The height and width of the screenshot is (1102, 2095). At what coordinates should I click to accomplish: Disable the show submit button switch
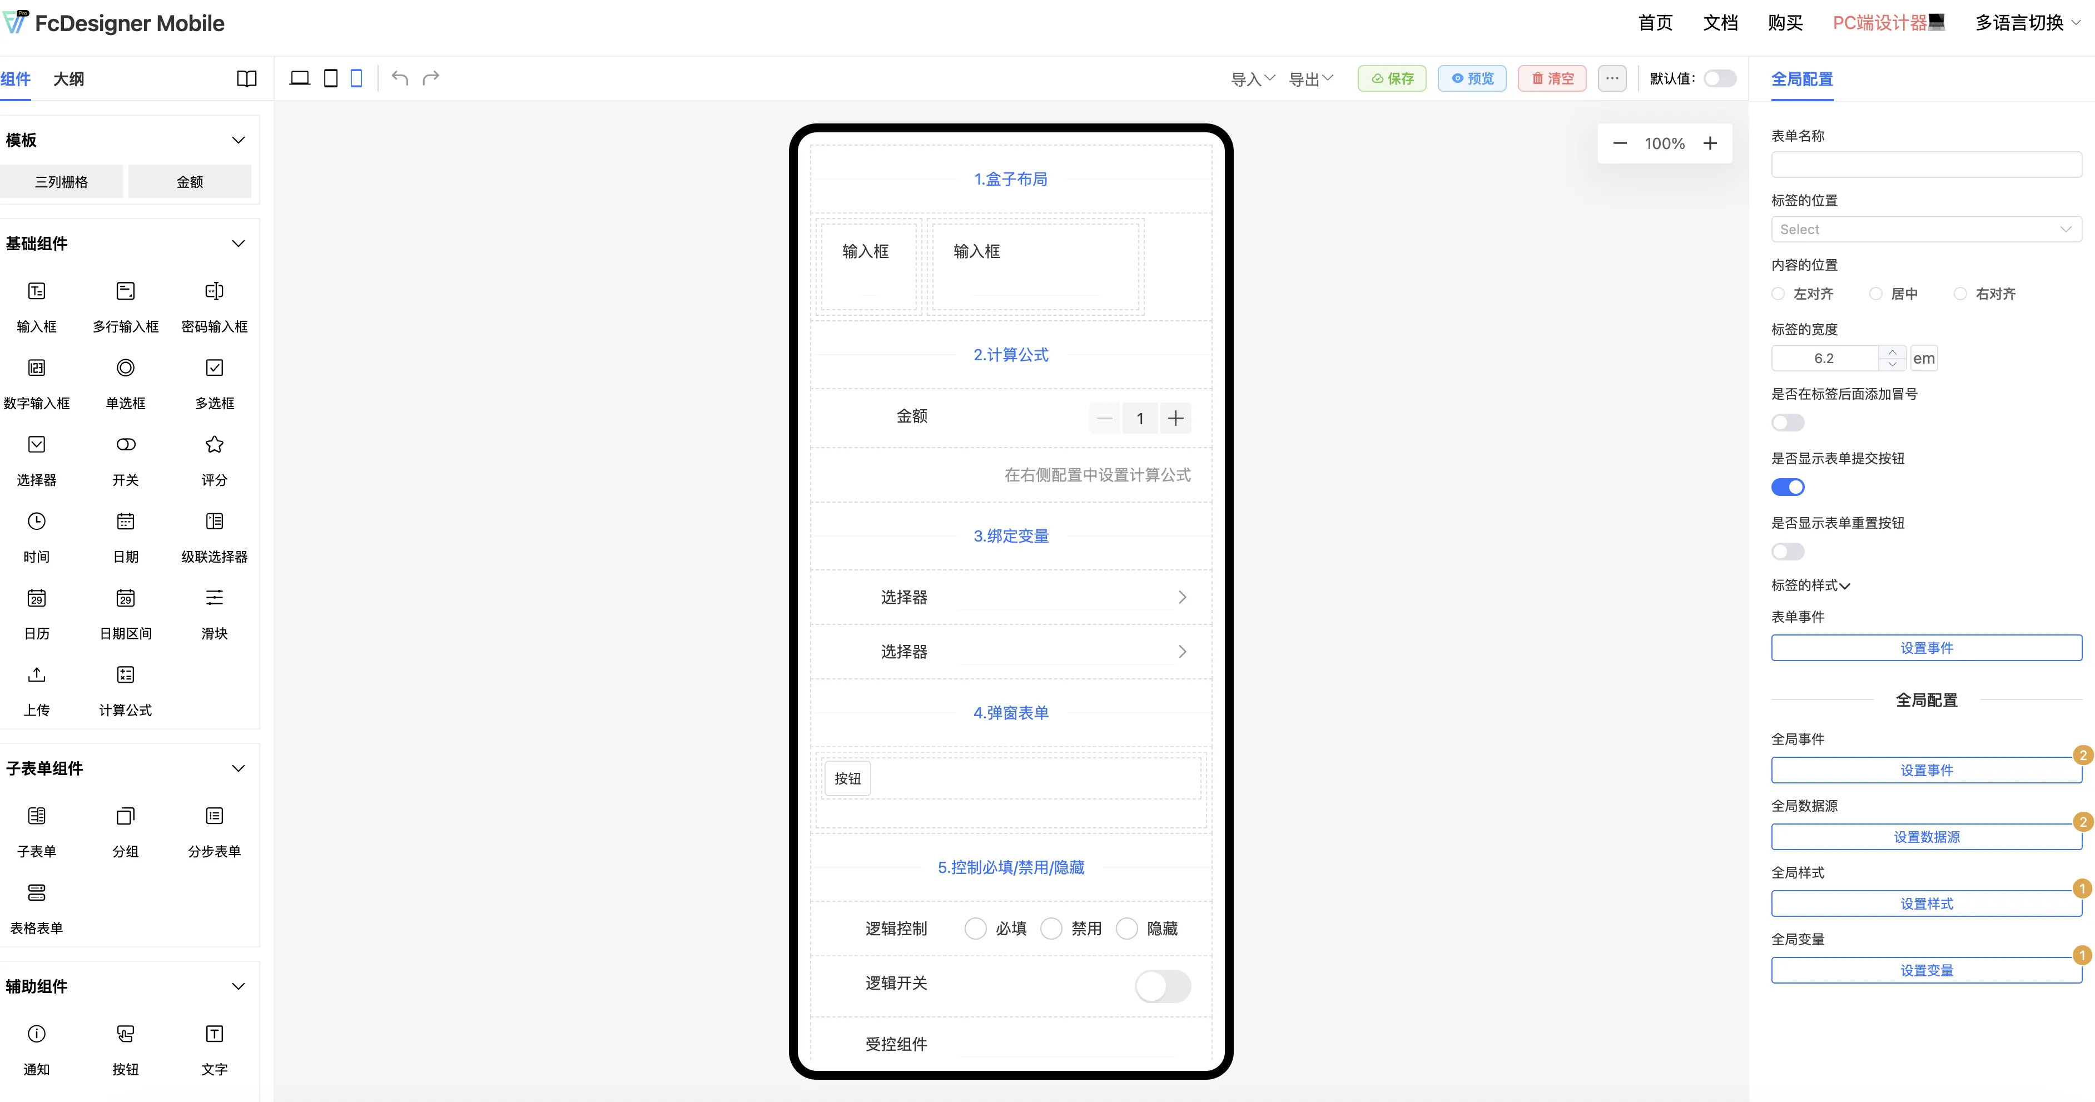1787,487
